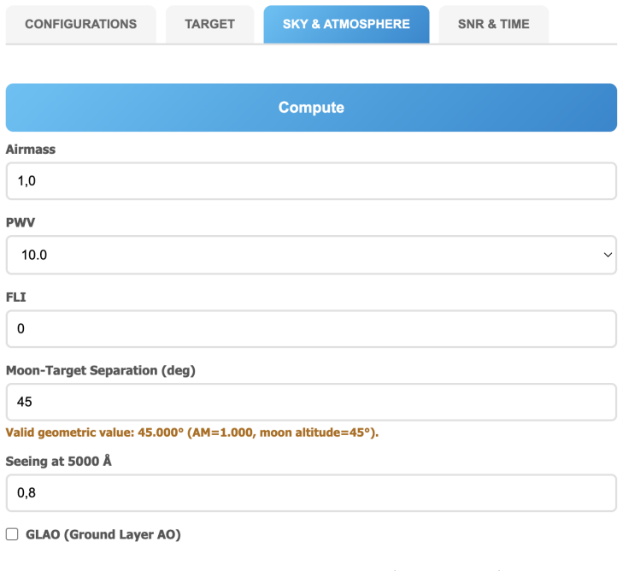Viewport: 623px width, 571px height.
Task: Go to the SNR & TIME tab
Action: coord(493,24)
